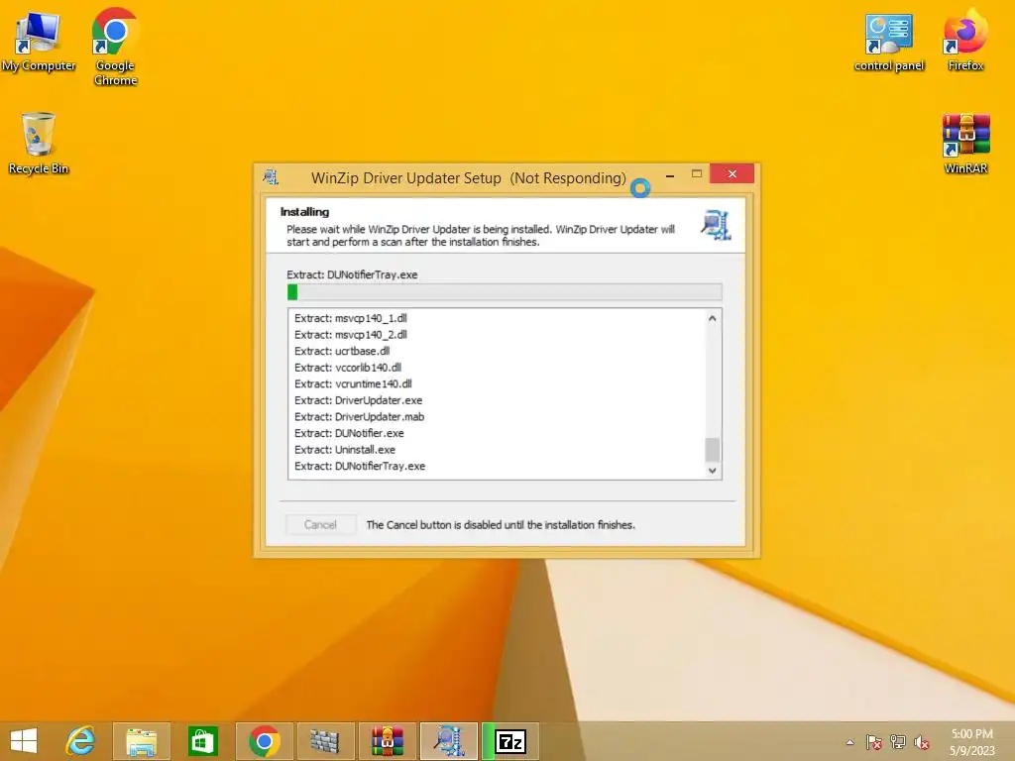
Task: Select log line 'Extract: Uninstall.exe'
Action: coord(344,450)
